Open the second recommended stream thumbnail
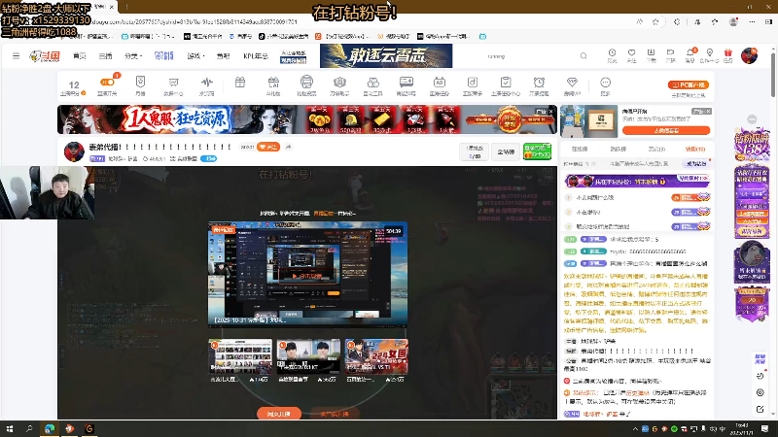Screen dimensions: 778x437 click(308, 356)
